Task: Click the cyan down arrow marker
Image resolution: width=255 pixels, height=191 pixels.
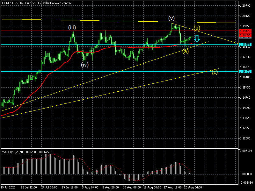Action: click(197, 39)
